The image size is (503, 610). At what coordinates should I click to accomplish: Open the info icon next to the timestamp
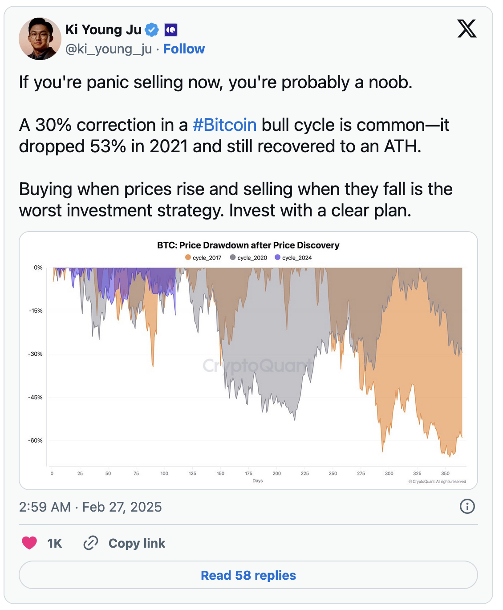tap(466, 507)
